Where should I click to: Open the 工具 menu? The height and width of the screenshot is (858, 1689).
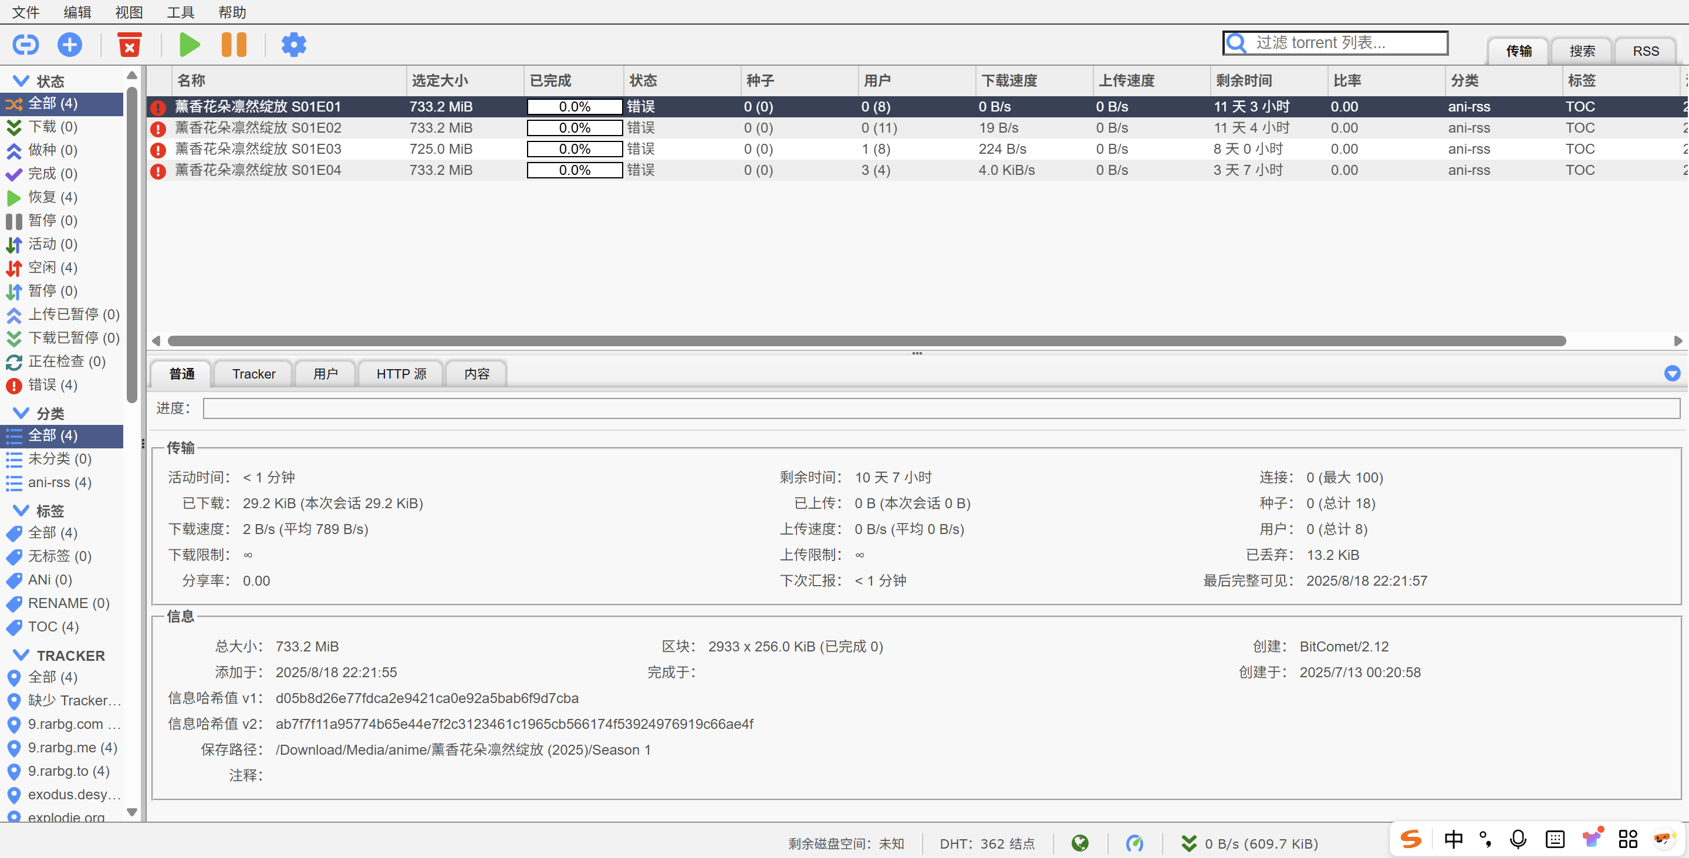tap(181, 12)
